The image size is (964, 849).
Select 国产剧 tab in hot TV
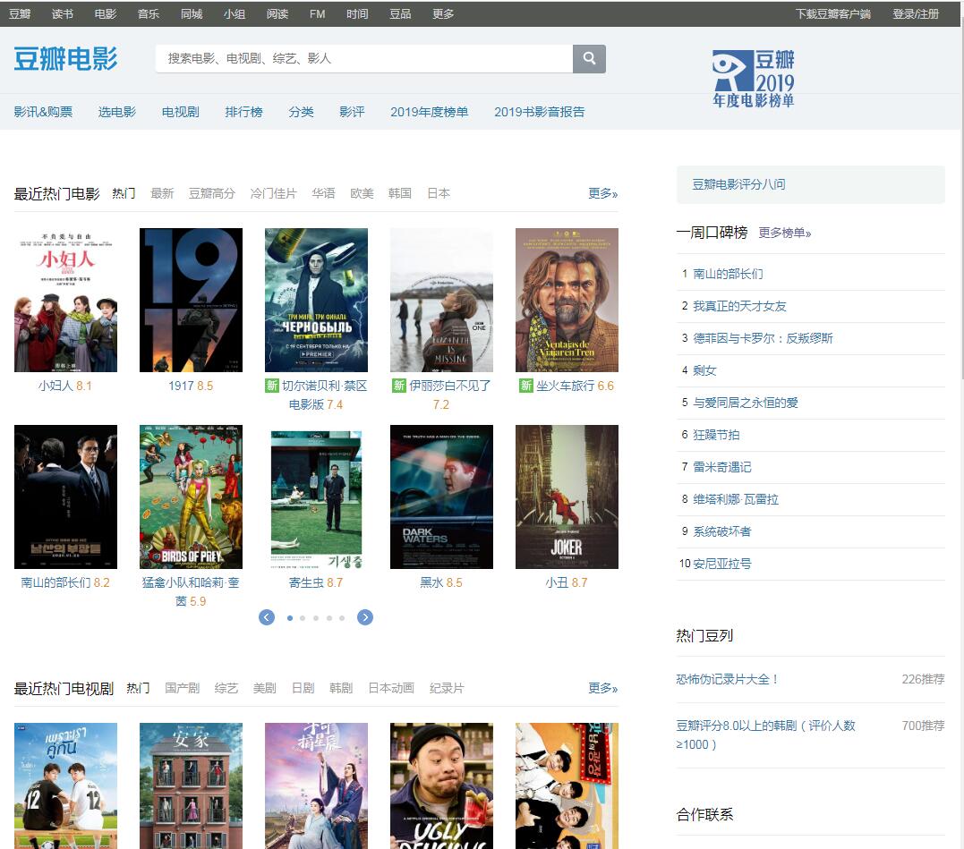point(182,688)
